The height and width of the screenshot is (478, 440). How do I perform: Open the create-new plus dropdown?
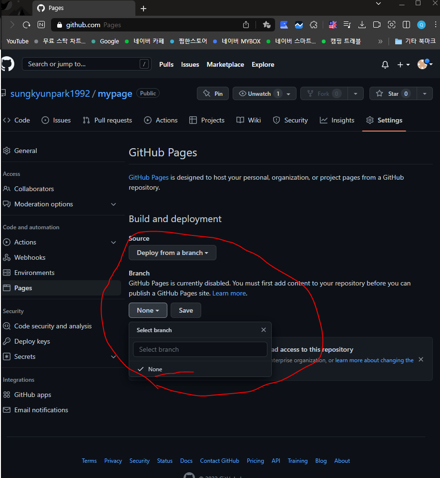403,65
